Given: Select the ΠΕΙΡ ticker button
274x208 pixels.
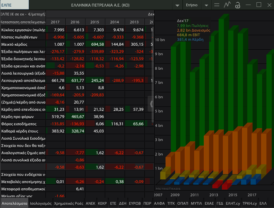Looking at the screenshot, I should pos(147,203).
